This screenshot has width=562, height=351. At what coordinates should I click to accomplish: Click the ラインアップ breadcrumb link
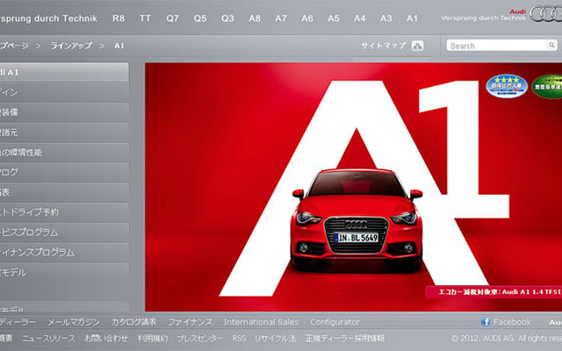tap(71, 46)
